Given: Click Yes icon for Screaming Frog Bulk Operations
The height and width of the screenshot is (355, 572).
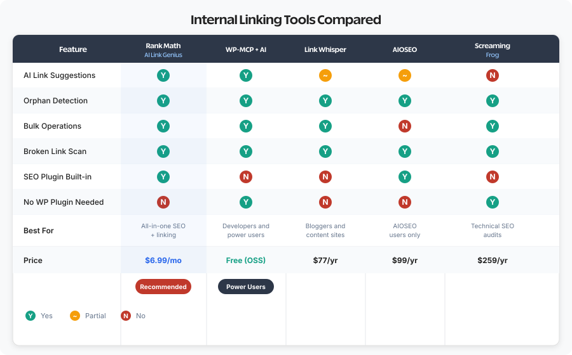Looking at the screenshot, I should click(493, 126).
